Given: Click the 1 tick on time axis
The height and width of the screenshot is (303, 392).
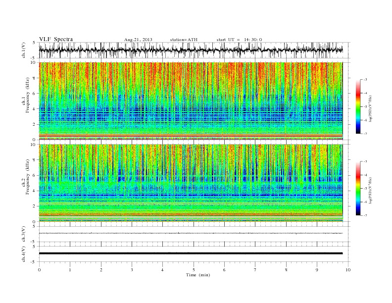Looking at the screenshot, I should pos(70,270).
